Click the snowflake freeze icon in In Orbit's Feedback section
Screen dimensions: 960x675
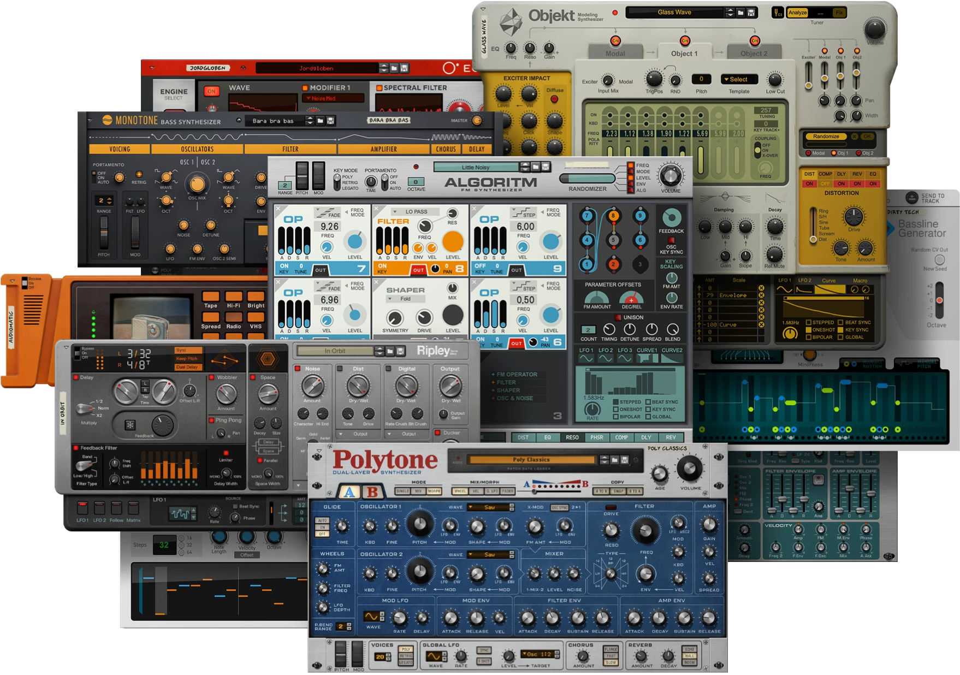130,426
